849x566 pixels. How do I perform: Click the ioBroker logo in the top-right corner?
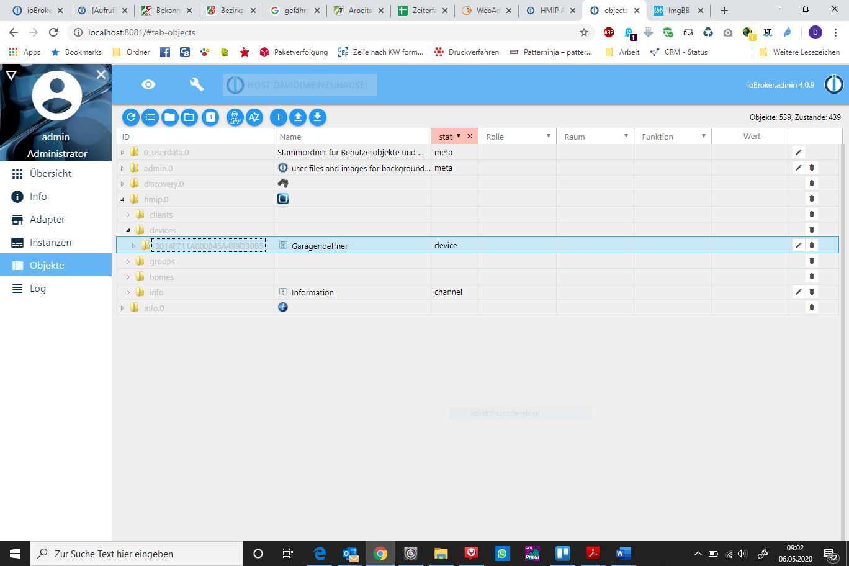click(833, 84)
